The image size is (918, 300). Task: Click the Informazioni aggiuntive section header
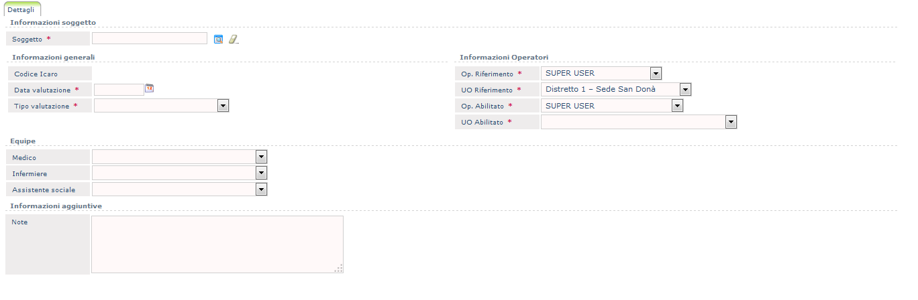pos(56,206)
